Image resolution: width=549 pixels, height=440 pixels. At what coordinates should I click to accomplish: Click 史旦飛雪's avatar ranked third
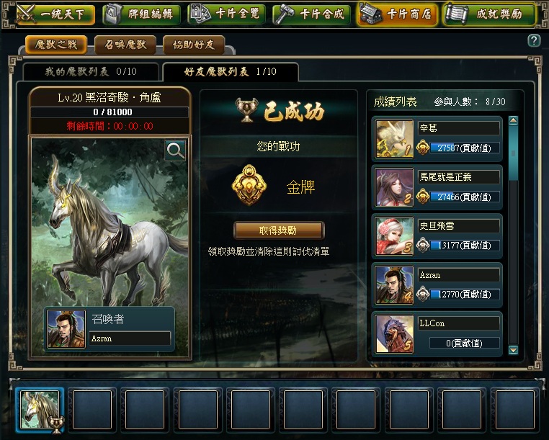[x=394, y=236]
